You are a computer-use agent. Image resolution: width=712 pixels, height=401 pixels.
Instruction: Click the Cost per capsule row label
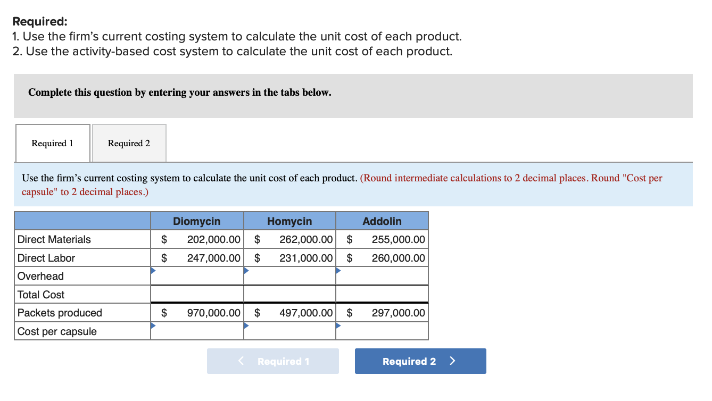[57, 331]
